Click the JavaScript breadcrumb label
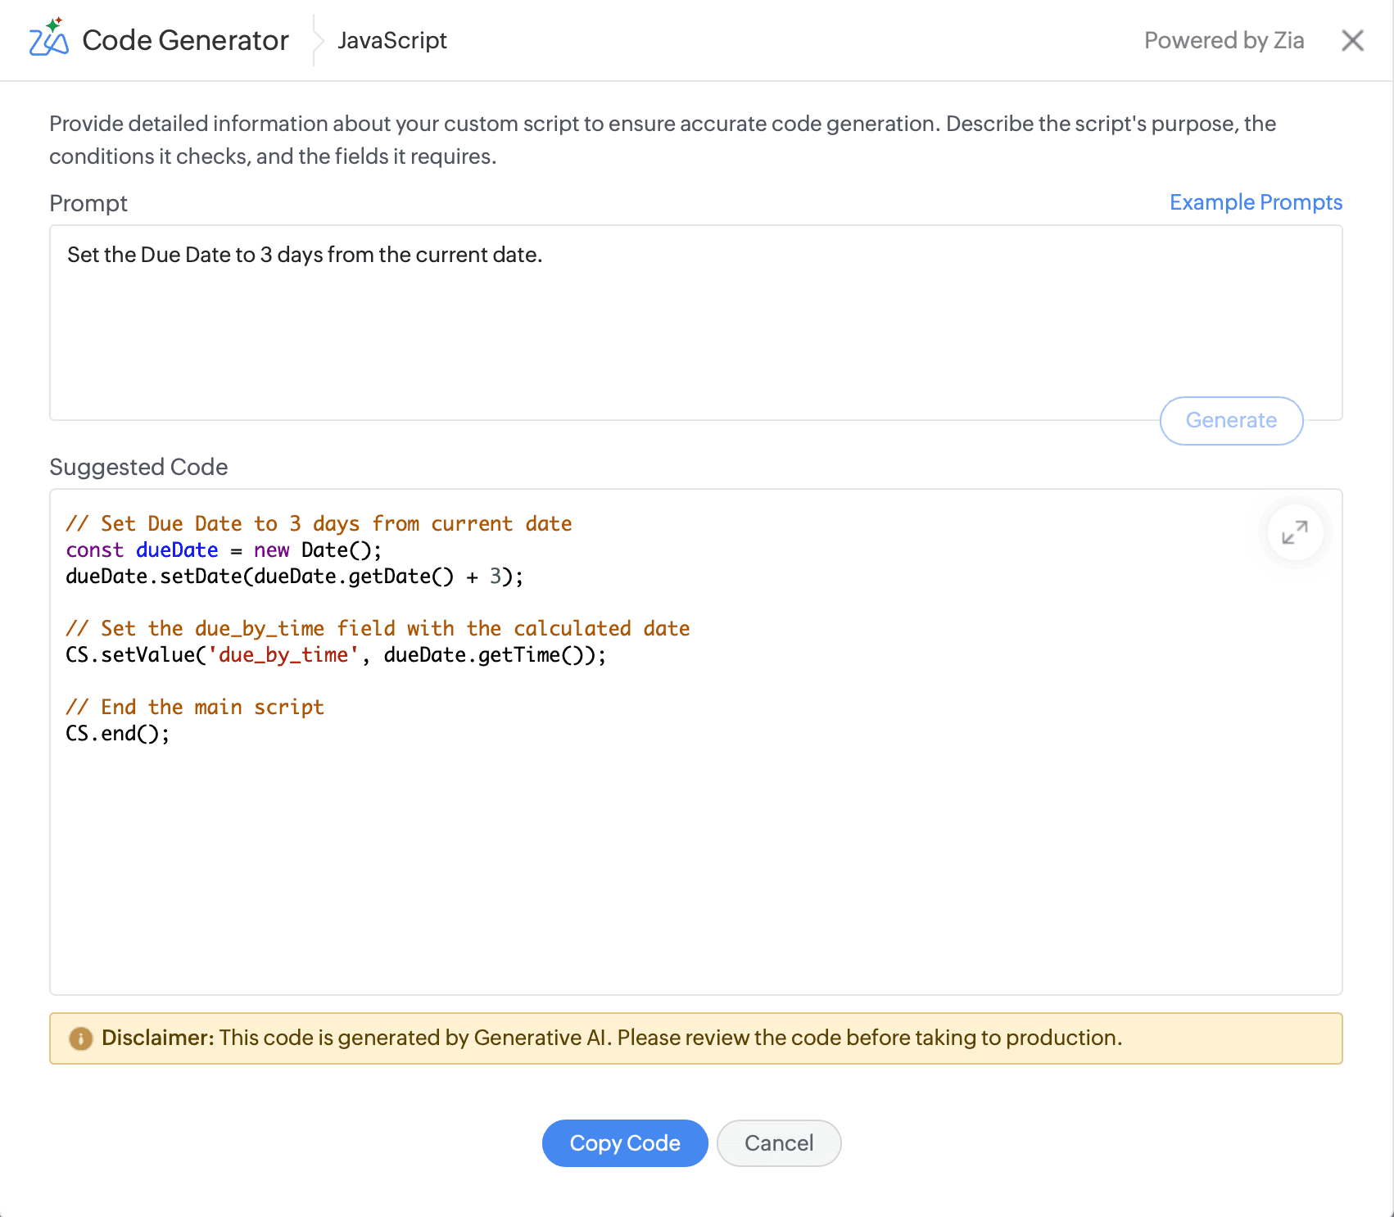 (x=392, y=40)
